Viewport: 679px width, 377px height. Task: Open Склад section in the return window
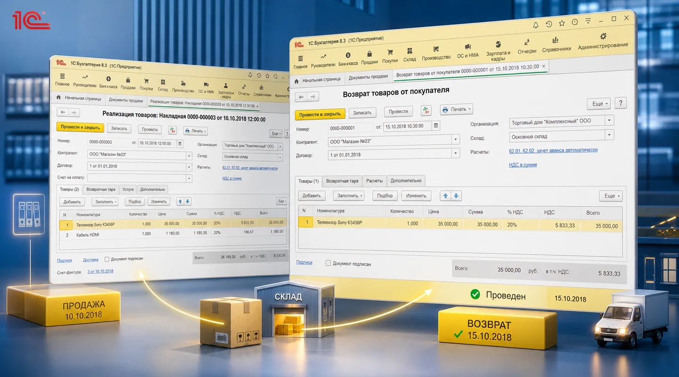[410, 55]
